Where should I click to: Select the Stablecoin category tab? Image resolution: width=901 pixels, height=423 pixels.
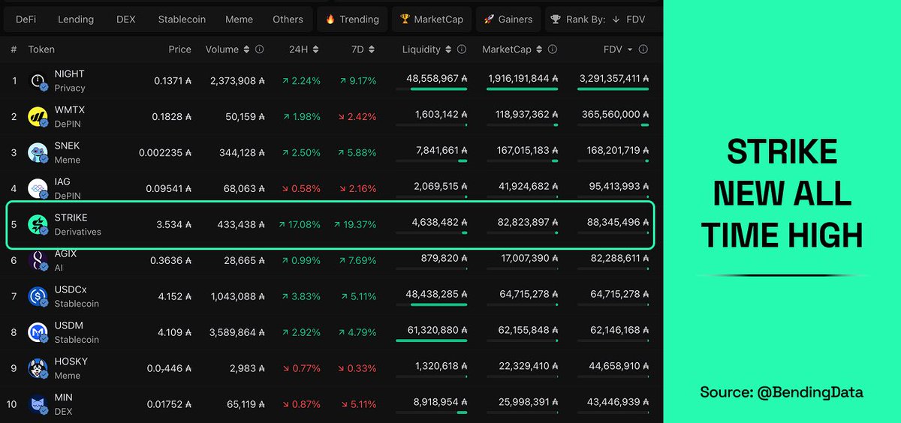click(x=182, y=19)
